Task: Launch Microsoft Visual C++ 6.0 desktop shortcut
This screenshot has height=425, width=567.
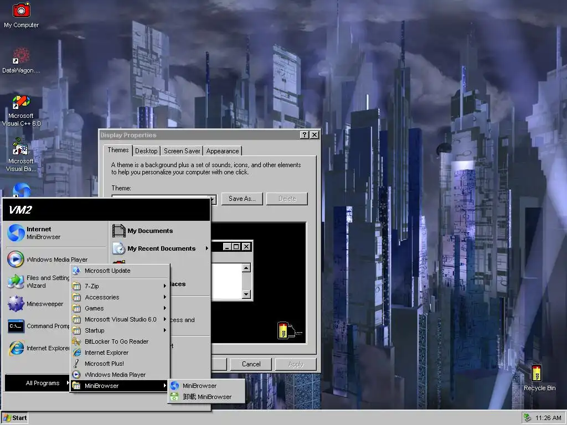Action: [x=22, y=111]
